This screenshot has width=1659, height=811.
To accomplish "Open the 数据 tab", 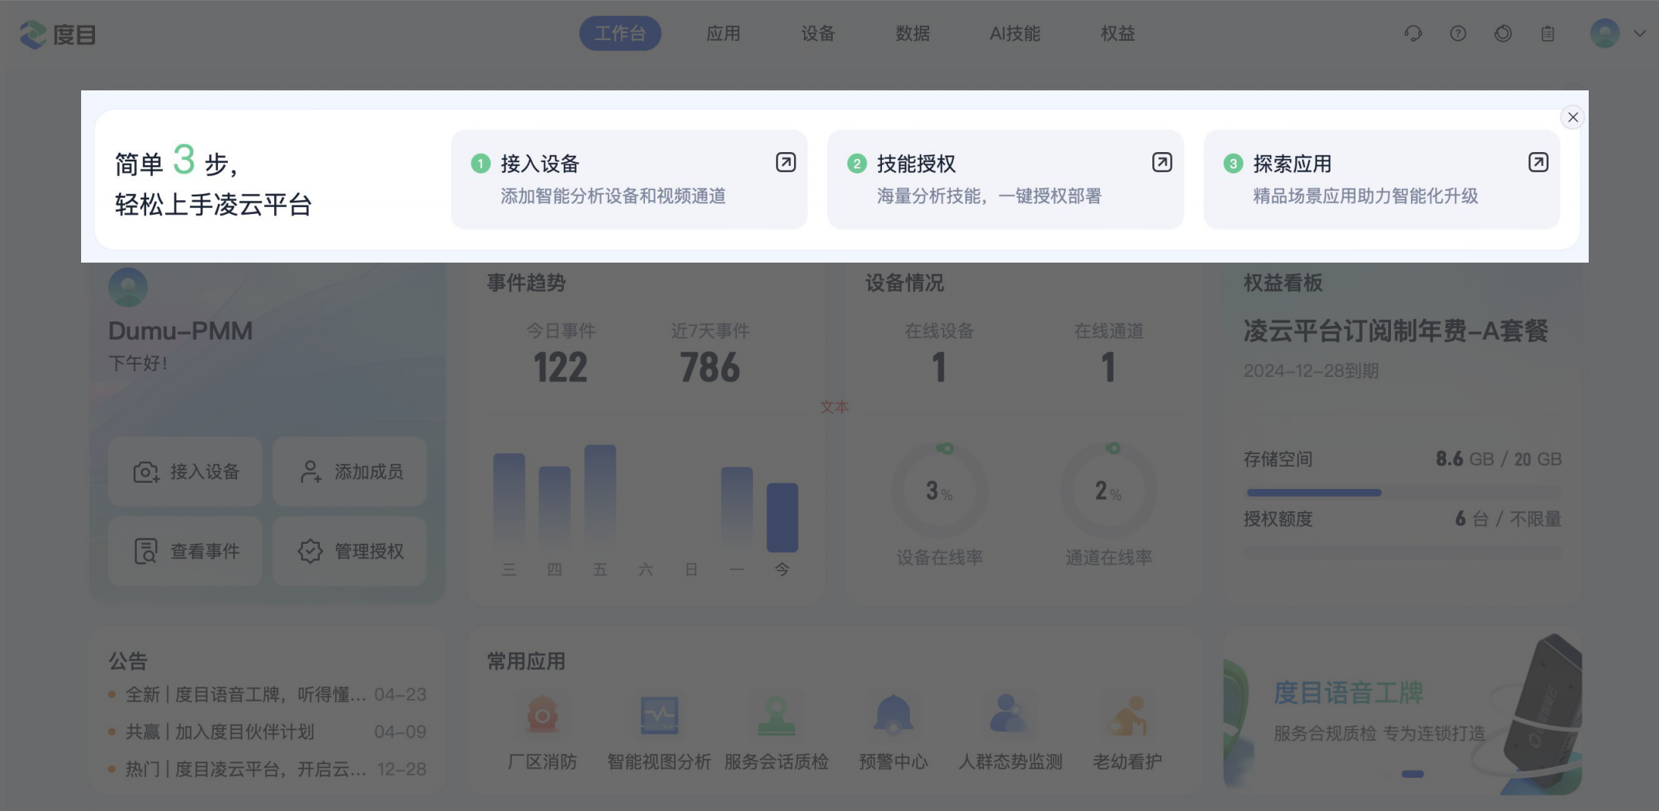I will point(913,33).
